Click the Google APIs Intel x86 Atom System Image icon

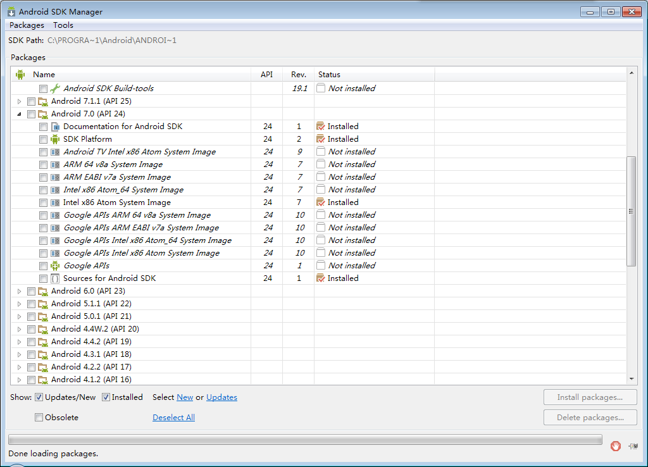point(55,253)
